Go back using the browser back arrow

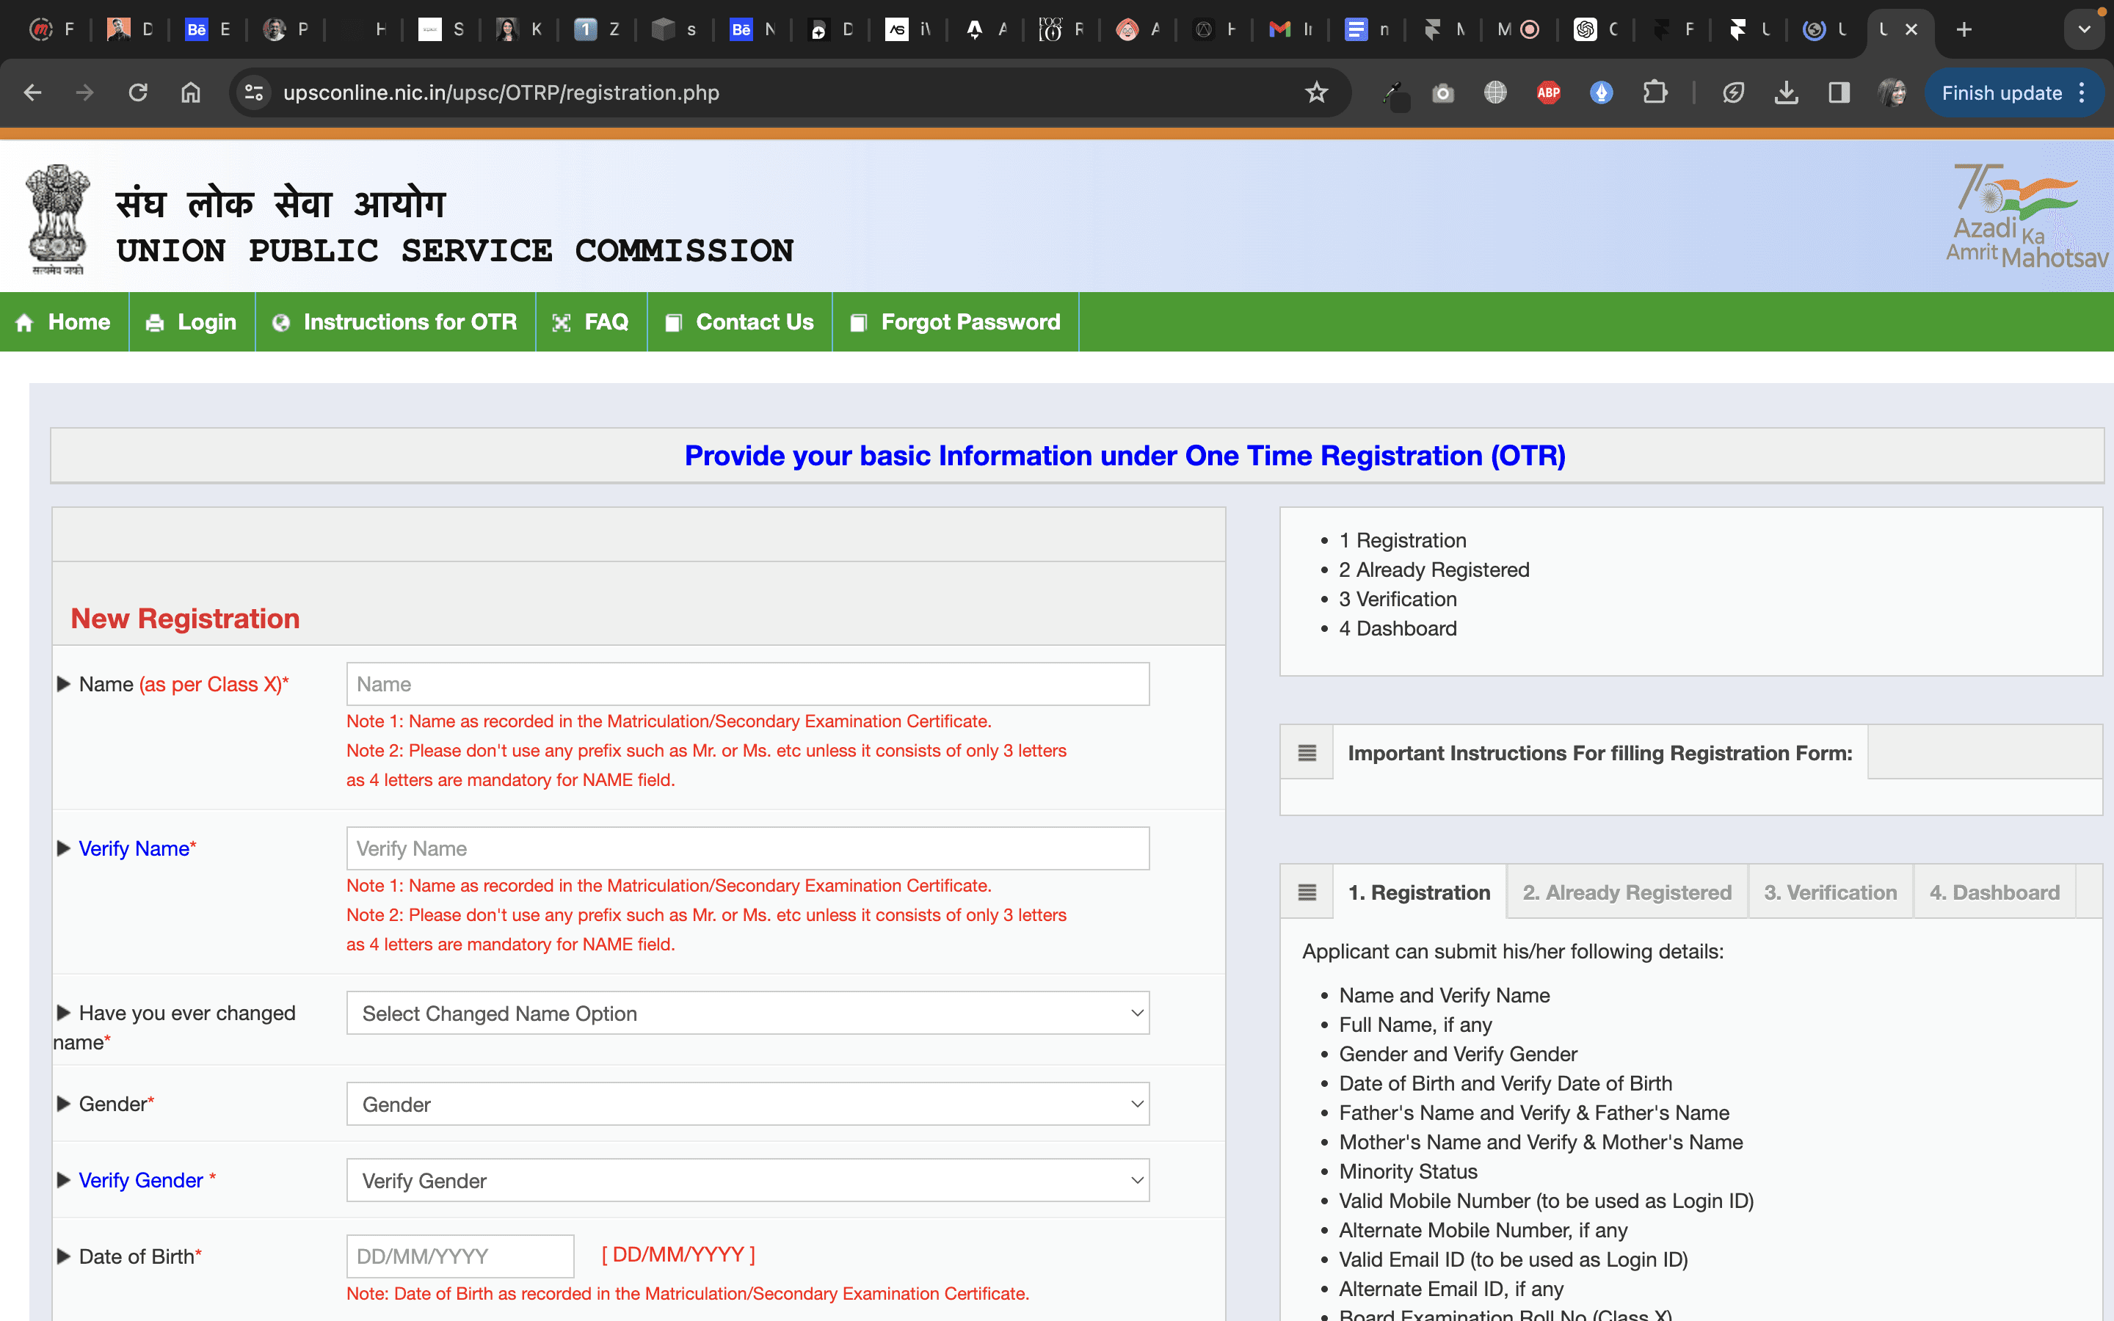click(33, 92)
